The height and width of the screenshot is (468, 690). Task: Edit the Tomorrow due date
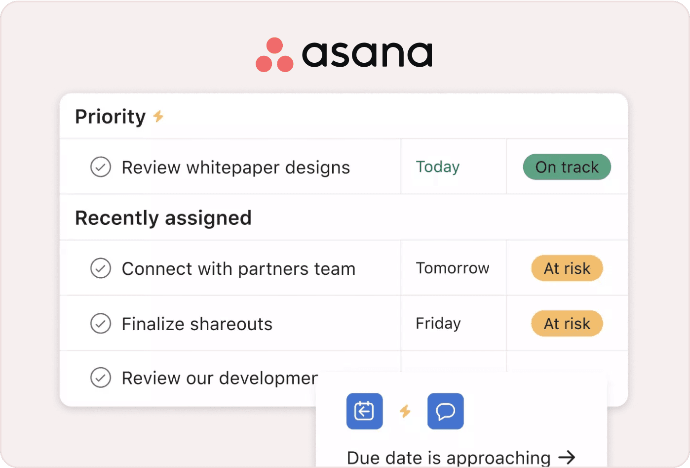453,268
